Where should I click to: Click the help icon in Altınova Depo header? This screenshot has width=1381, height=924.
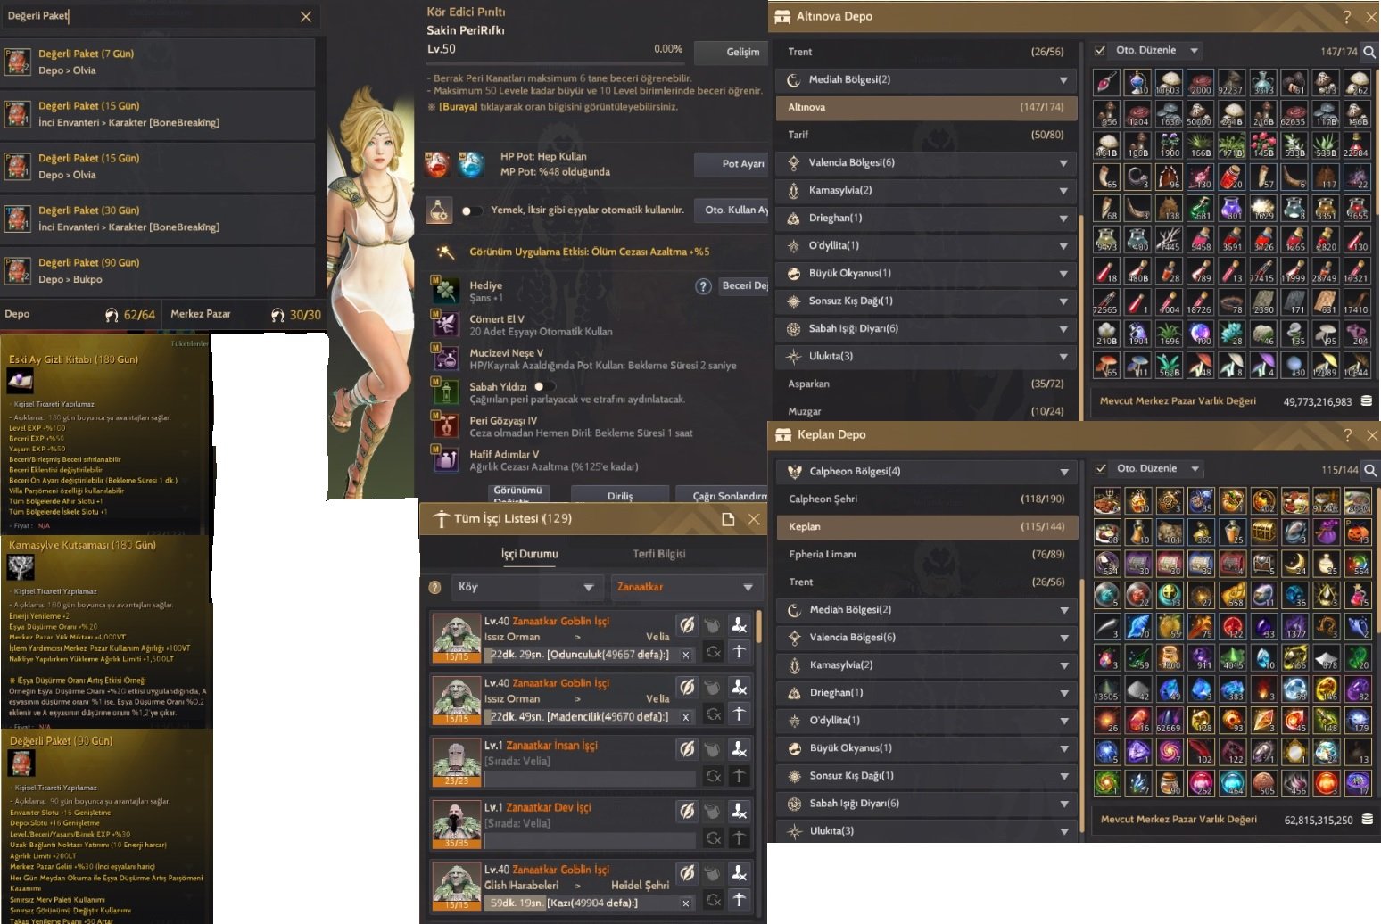[1347, 17]
